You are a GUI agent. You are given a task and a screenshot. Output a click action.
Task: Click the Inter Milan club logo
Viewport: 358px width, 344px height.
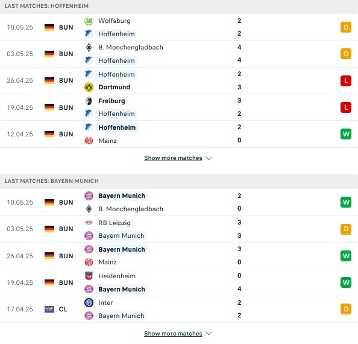(89, 302)
